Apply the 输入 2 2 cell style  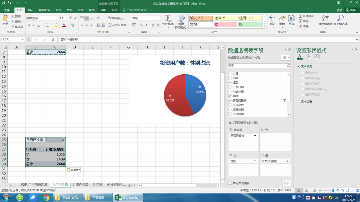(x=201, y=18)
